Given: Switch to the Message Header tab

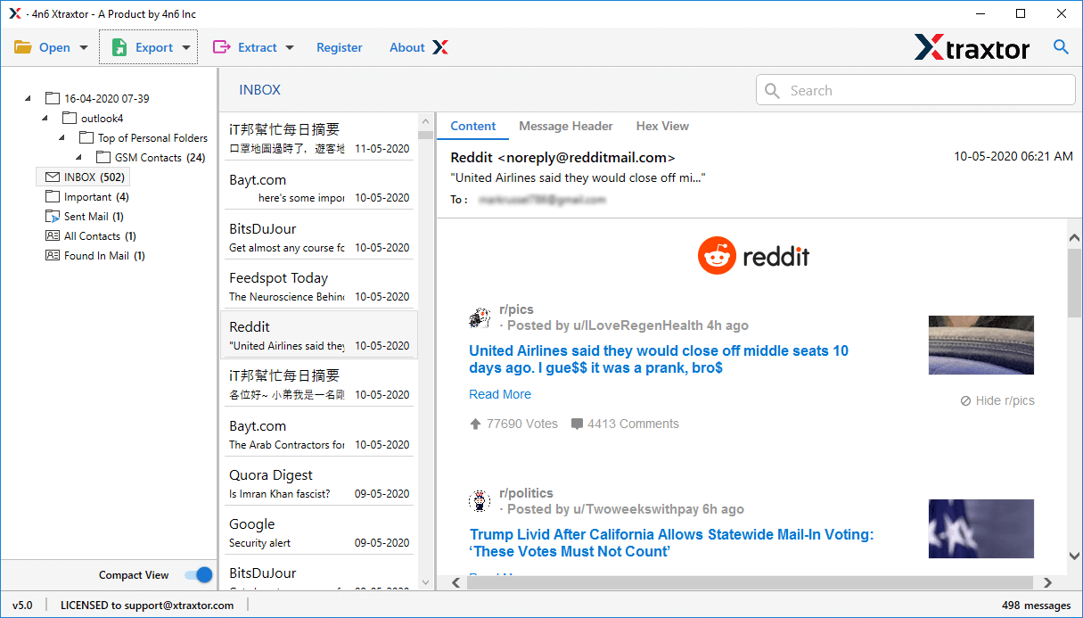Looking at the screenshot, I should click(566, 126).
